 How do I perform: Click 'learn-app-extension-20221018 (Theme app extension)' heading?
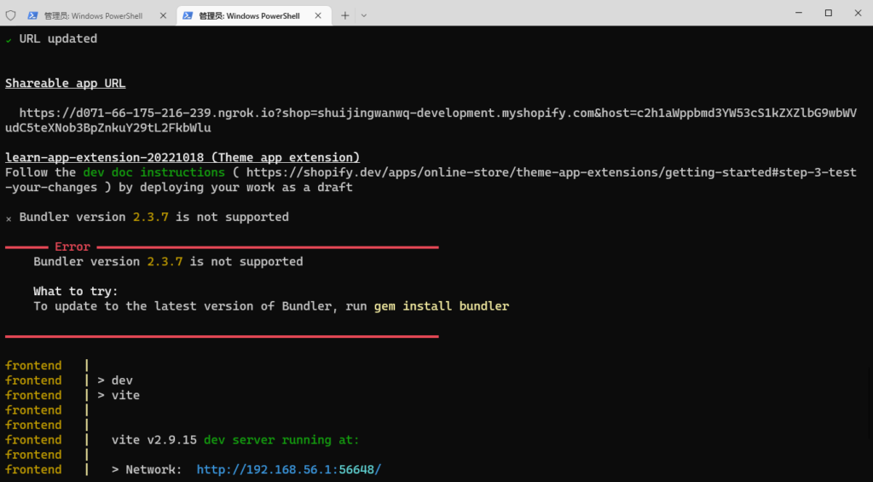point(182,157)
